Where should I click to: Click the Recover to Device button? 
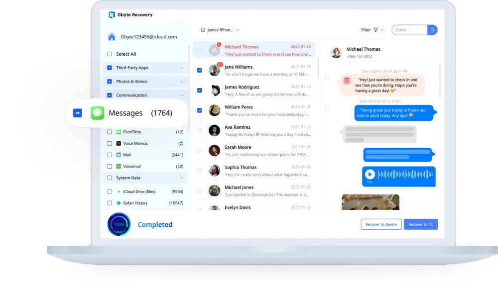point(381,224)
